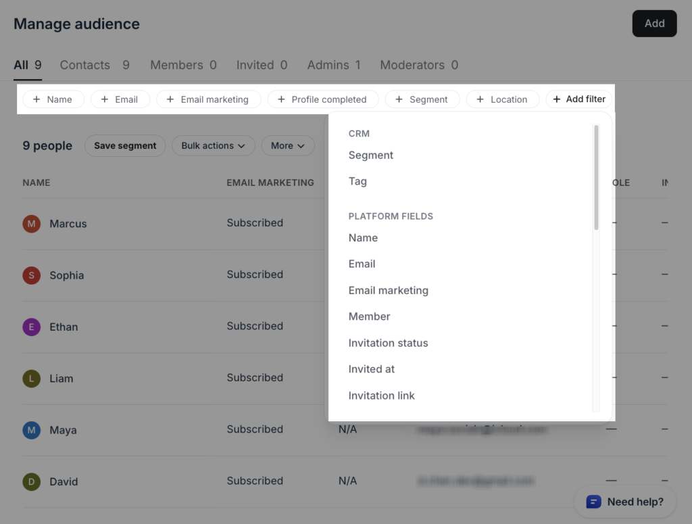Open Marcus's profile name
Screen dimensions: 692x524
(x=68, y=224)
